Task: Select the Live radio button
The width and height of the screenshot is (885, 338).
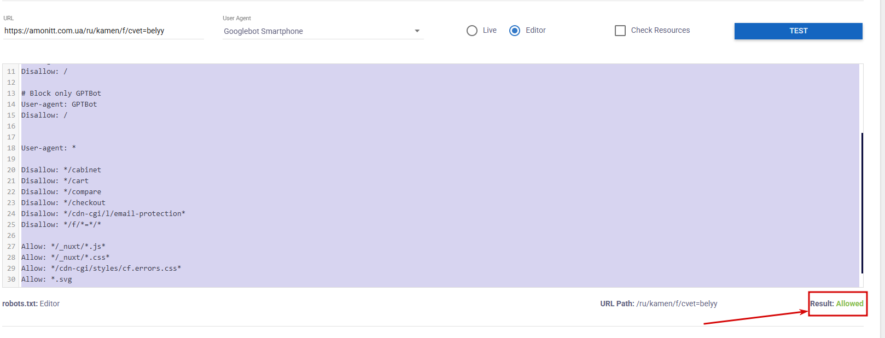Action: (472, 31)
